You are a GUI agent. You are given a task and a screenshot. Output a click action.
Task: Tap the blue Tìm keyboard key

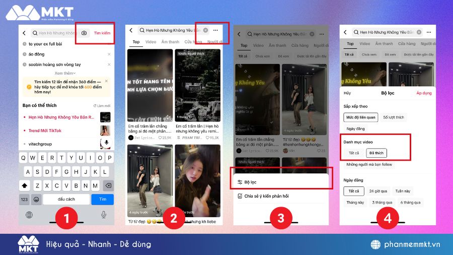click(103, 199)
